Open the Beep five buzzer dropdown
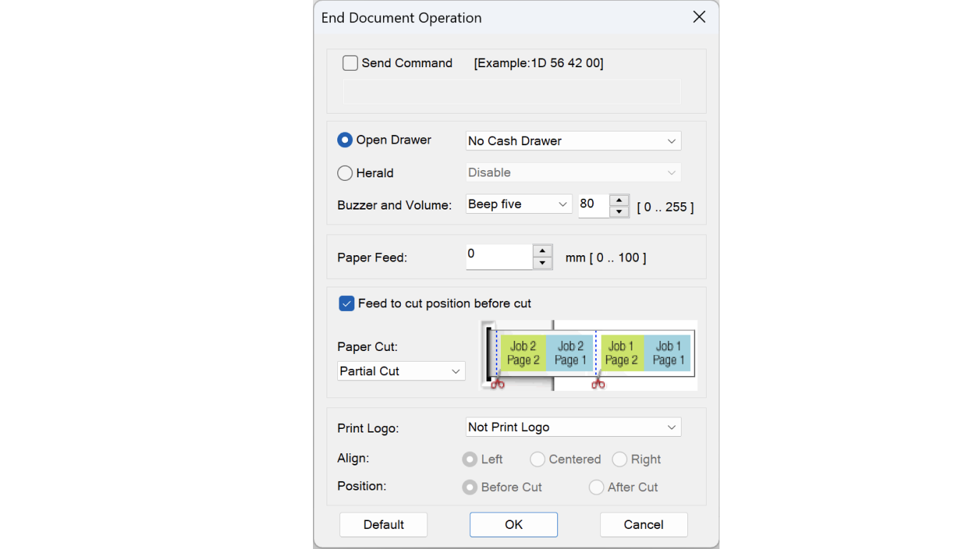The width and height of the screenshot is (976, 549). (x=519, y=204)
